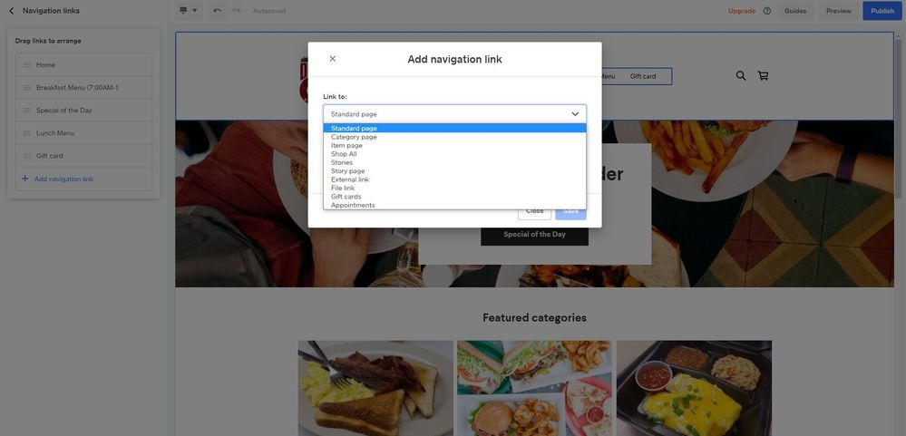Open the device view selector dropdown

pyautogui.click(x=188, y=11)
